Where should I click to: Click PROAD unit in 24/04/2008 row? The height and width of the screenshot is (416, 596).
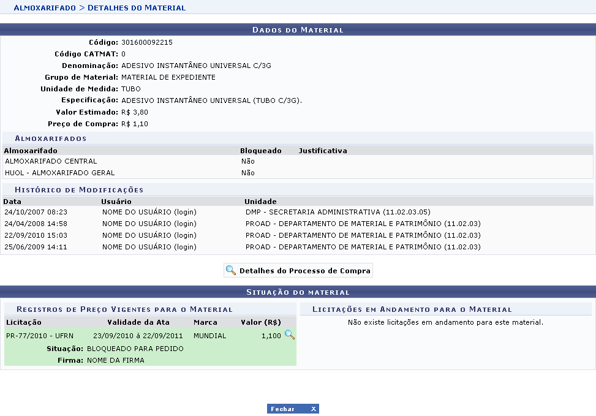point(363,224)
